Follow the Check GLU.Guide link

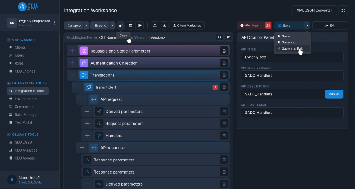pyautogui.click(x=30, y=183)
